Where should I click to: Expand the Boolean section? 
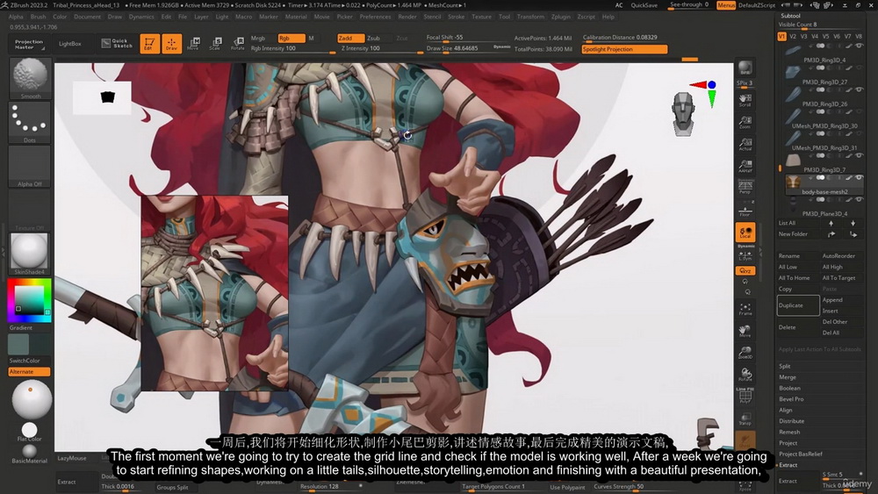[789, 388]
